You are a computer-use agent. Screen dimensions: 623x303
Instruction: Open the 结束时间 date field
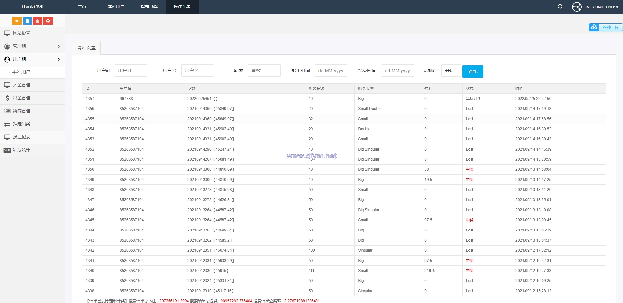(x=398, y=71)
